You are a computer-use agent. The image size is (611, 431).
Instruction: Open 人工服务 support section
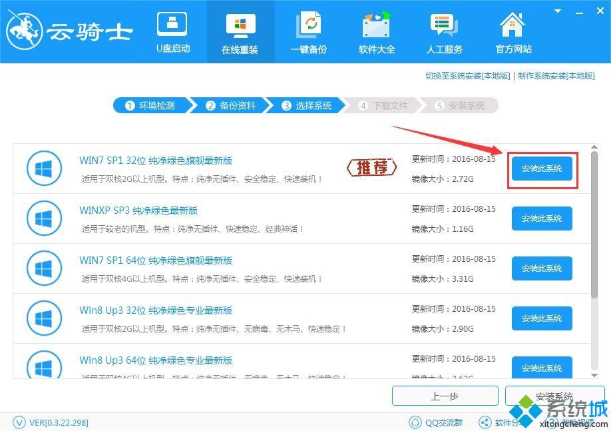[444, 33]
